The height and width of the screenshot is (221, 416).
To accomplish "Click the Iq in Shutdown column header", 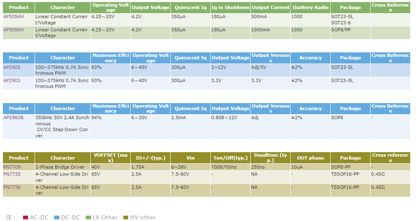I will tap(230, 8).
